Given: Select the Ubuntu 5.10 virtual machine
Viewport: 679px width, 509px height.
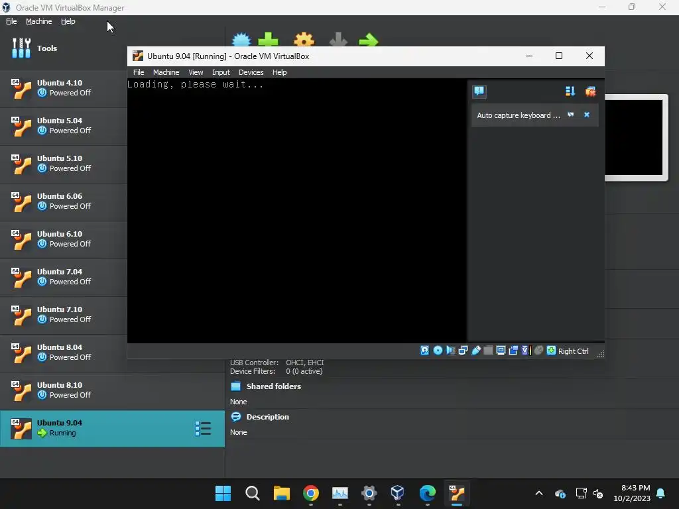Looking at the screenshot, I should [63, 164].
